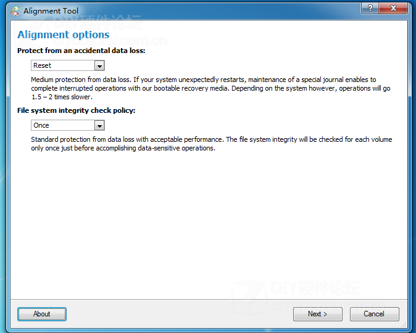
Task: Expand the Reset dropdown arrow
Action: [99, 65]
